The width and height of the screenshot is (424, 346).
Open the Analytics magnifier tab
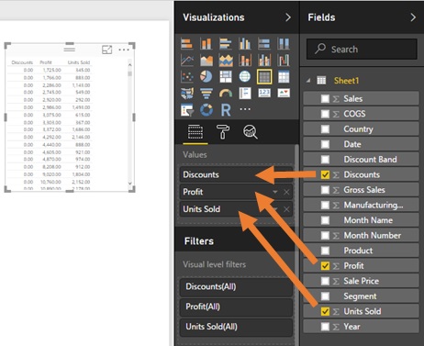pyautogui.click(x=251, y=132)
